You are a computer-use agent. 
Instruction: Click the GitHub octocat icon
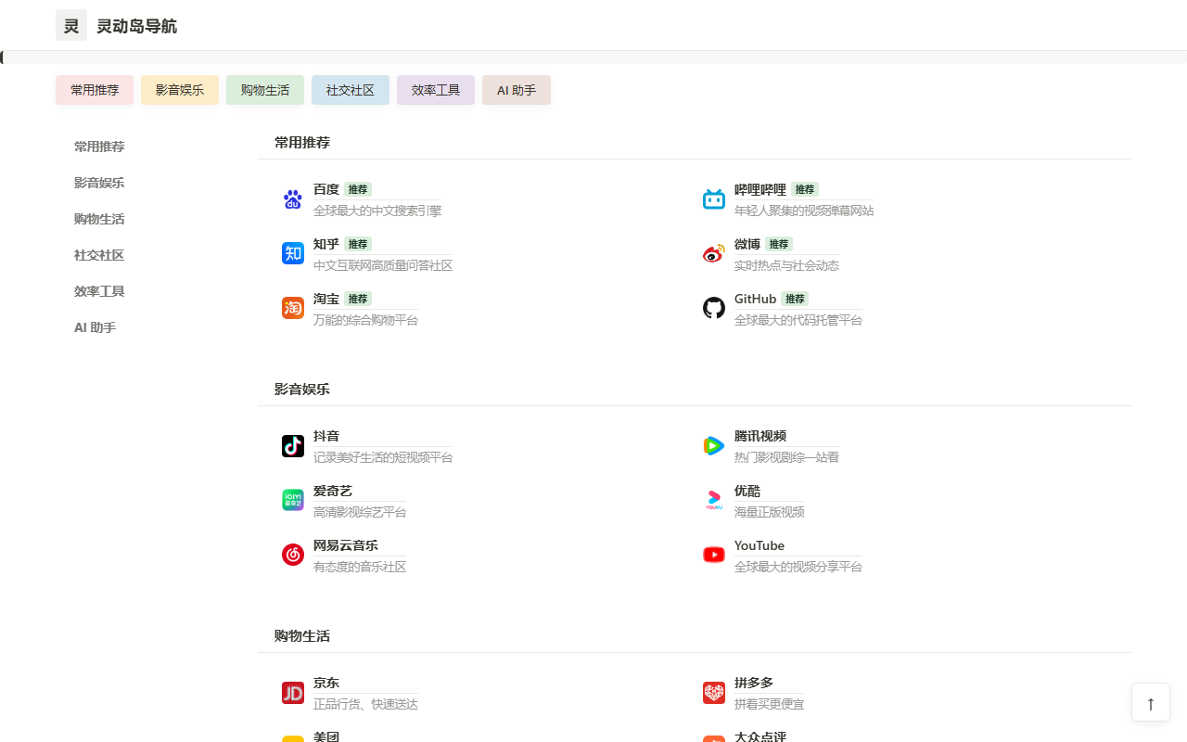714,308
